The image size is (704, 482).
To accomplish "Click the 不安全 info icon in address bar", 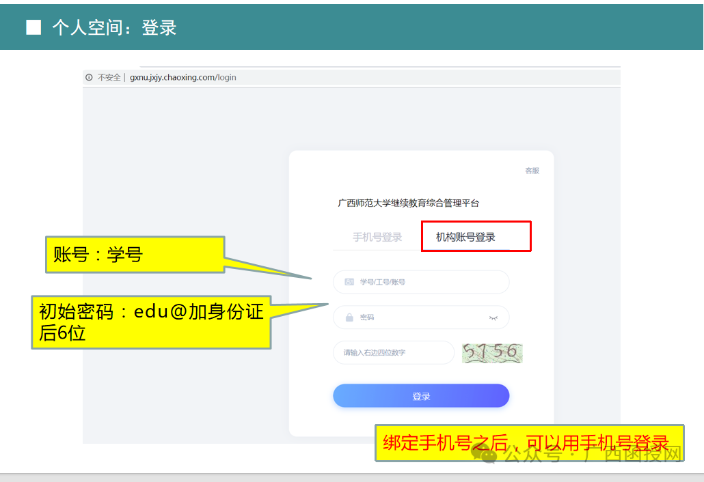I will tap(88, 77).
